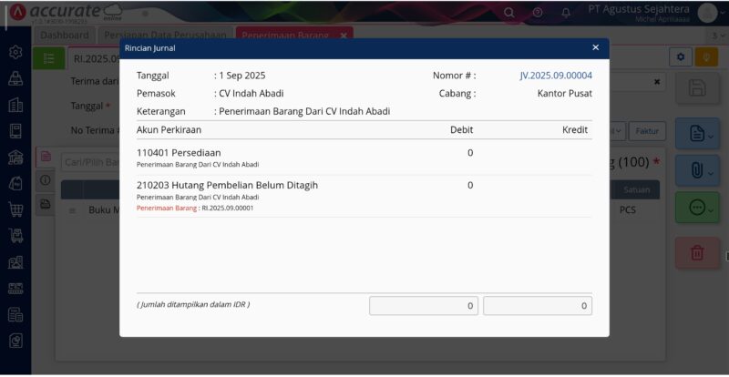The width and height of the screenshot is (729, 377).
Task: Switch to the Dashboard tab
Action: click(65, 35)
